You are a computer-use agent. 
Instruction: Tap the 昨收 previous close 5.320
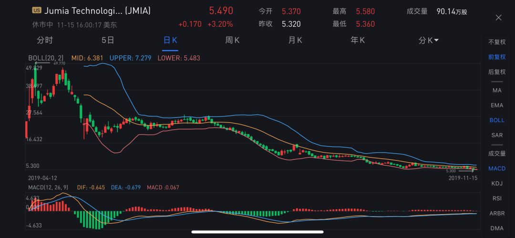pos(291,24)
